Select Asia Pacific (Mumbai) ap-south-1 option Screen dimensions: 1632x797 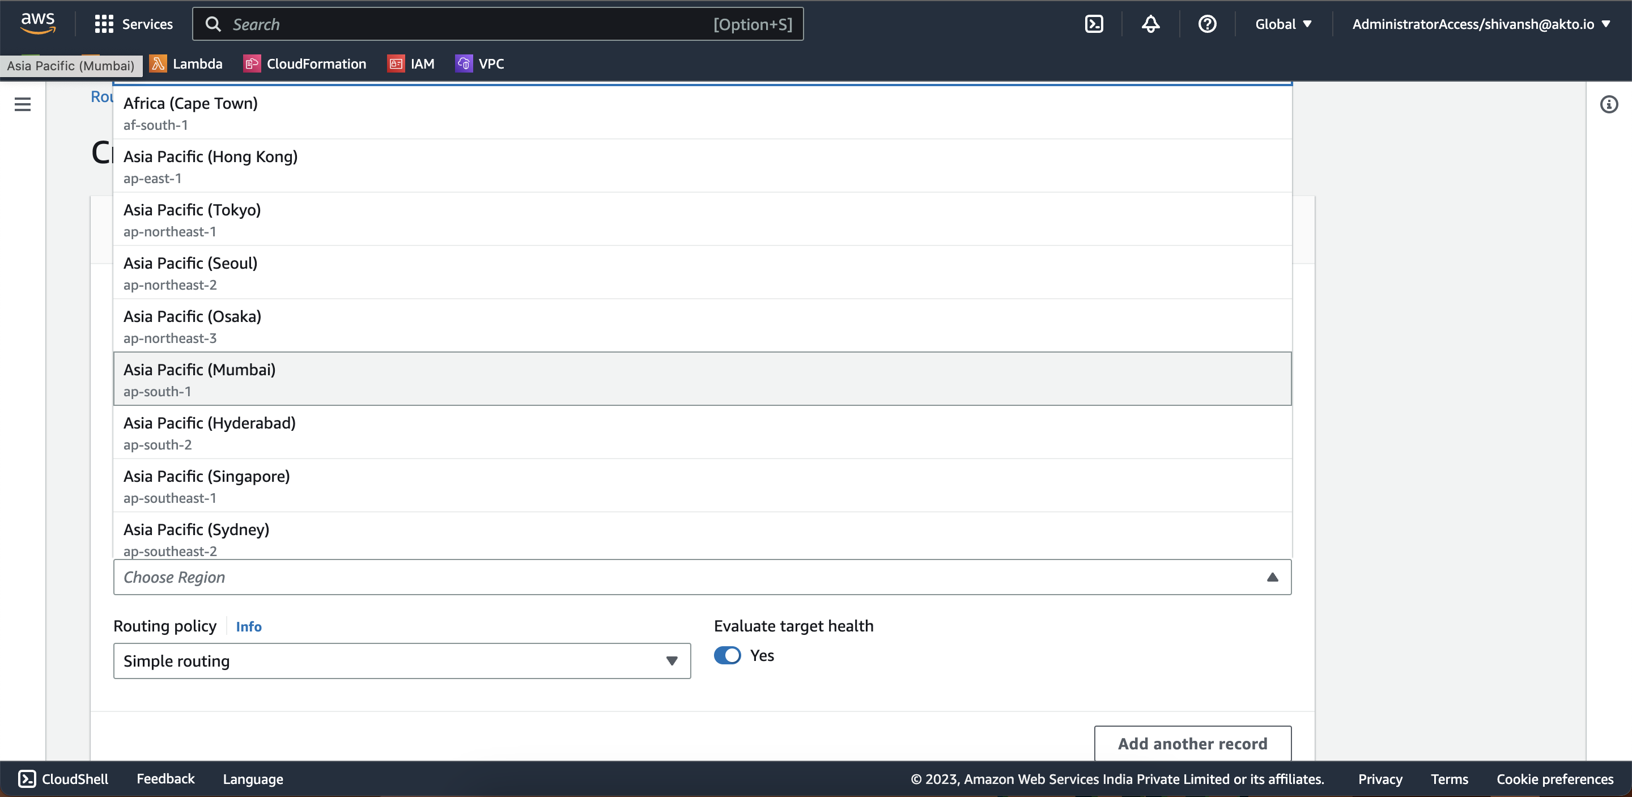click(702, 379)
